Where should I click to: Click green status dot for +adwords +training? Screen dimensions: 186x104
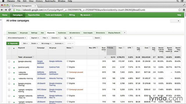[x=14, y=79]
